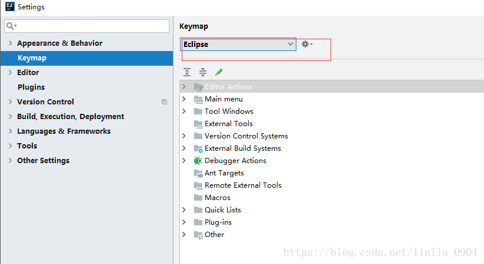Expand the Quick Lists node

pos(184,210)
